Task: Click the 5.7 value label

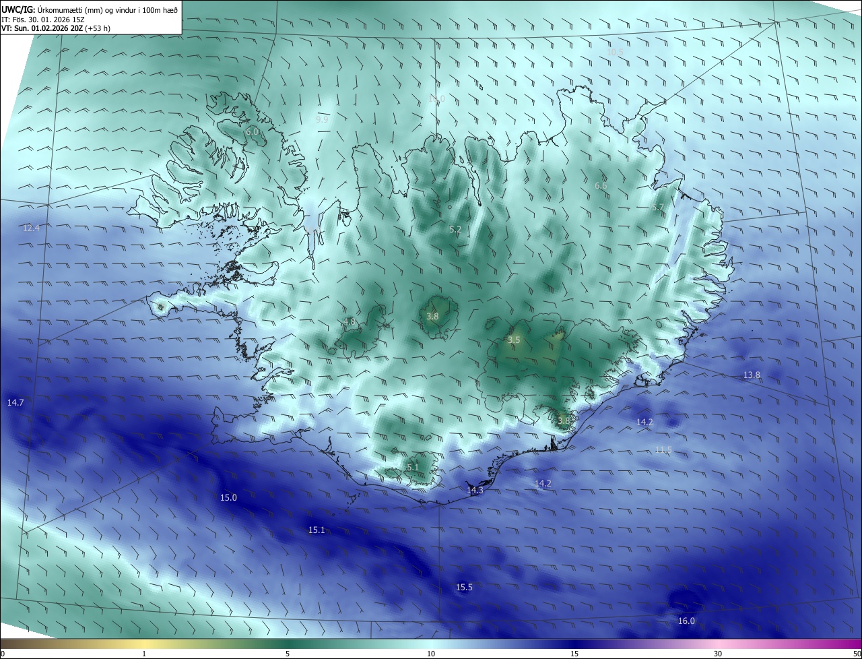Action: coord(658,207)
